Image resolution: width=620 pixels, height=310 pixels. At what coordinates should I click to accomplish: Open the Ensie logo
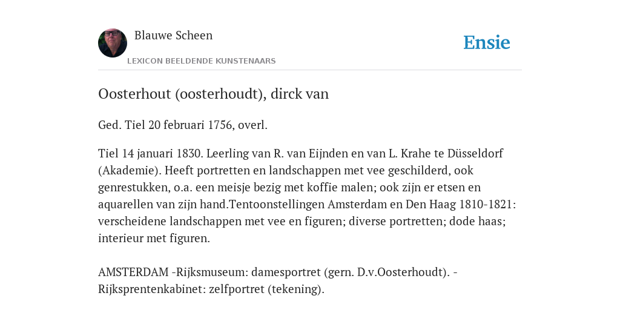pyautogui.click(x=487, y=42)
